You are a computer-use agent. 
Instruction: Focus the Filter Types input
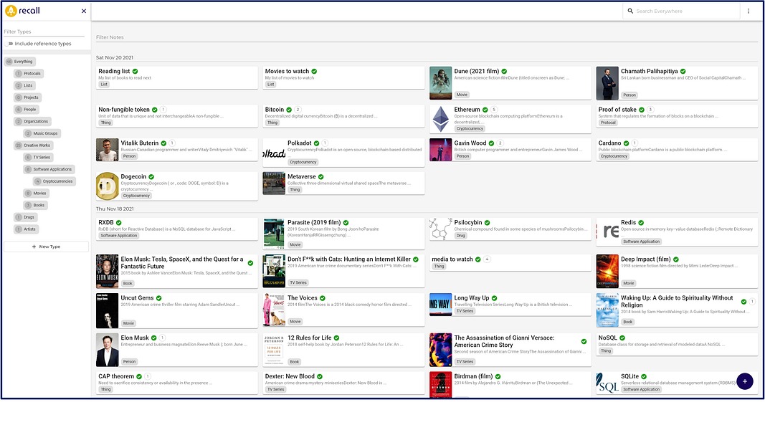44,32
